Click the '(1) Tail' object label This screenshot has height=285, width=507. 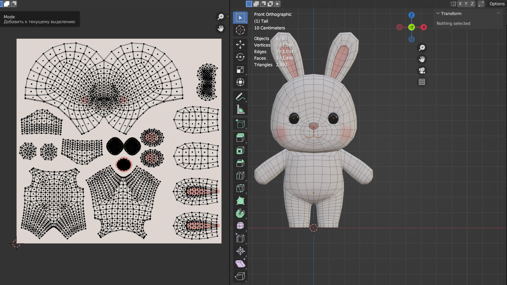click(x=261, y=21)
